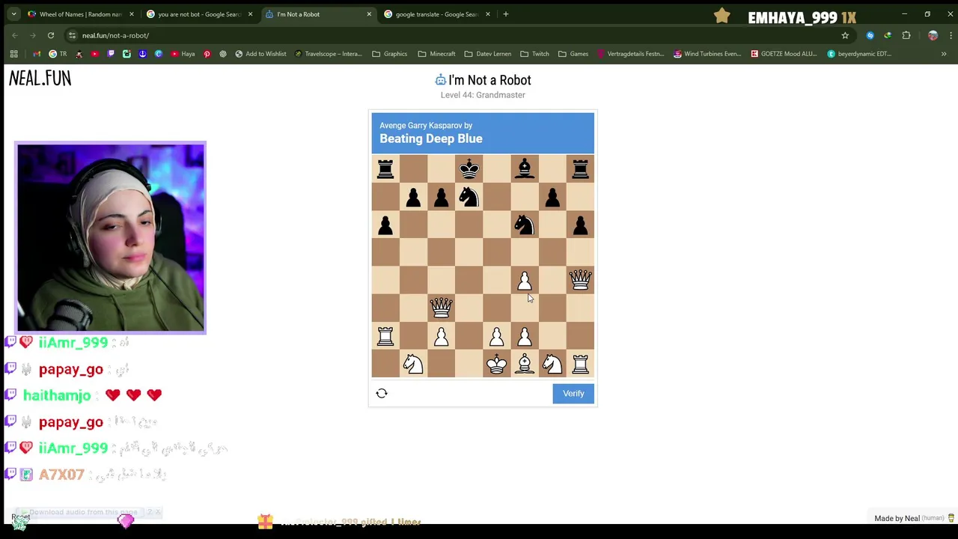Select the white pawn on e2
The width and height of the screenshot is (958, 539).
(x=497, y=336)
